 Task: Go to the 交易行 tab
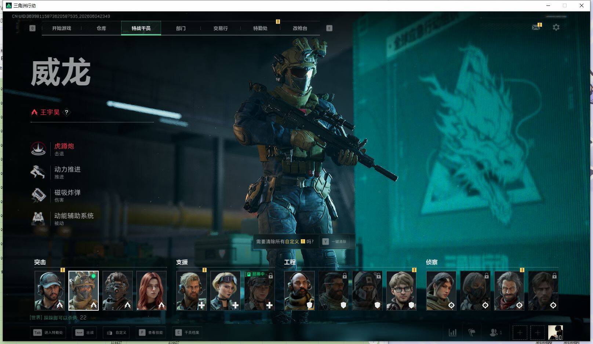221,28
